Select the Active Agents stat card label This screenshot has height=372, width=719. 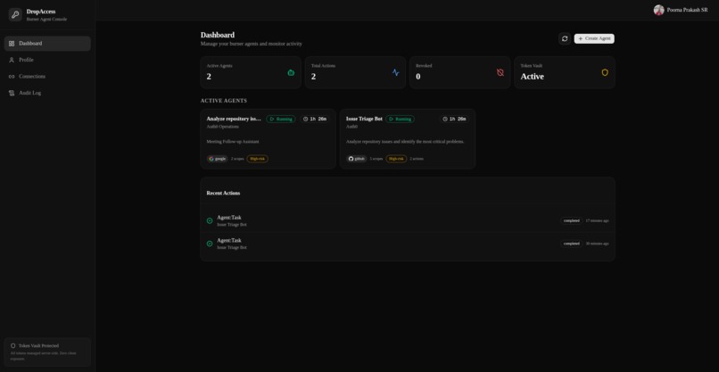pos(219,66)
